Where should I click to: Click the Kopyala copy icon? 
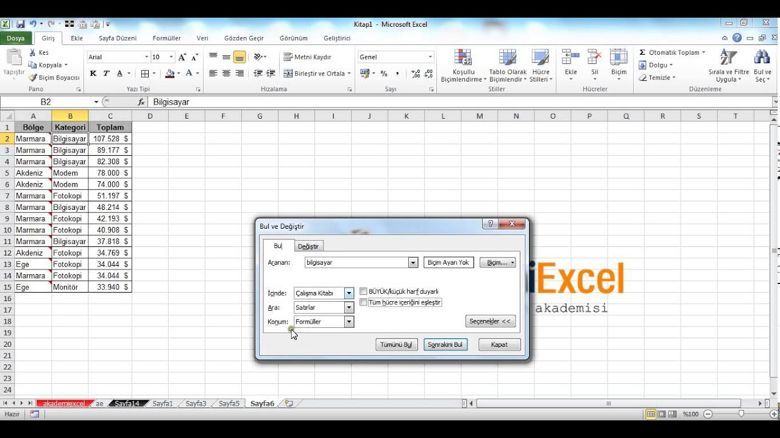point(33,65)
